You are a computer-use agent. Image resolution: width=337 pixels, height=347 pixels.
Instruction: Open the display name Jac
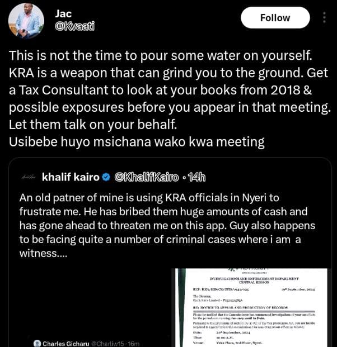(x=64, y=12)
